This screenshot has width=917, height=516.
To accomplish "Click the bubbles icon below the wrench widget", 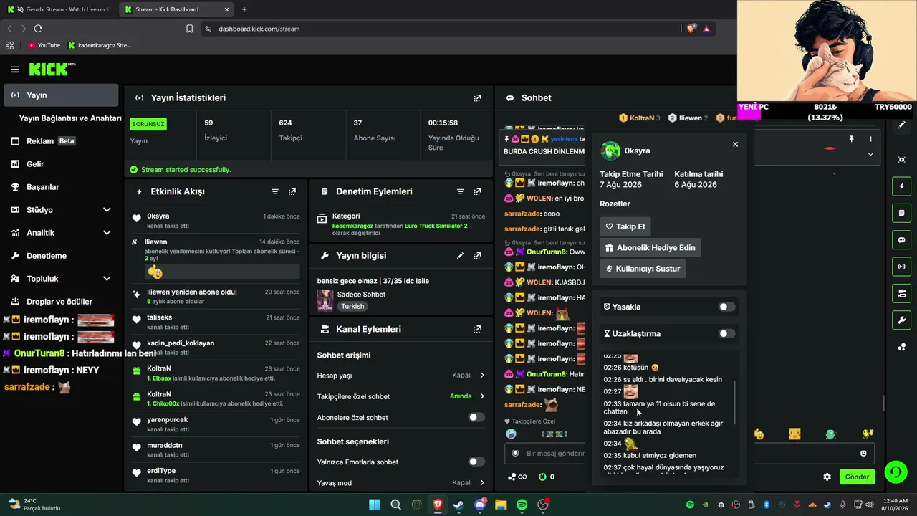I will point(902,347).
